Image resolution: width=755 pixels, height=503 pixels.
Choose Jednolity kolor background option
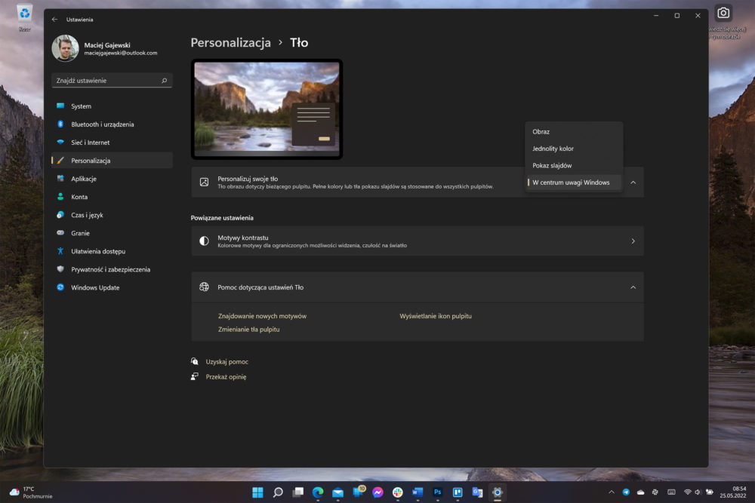point(574,149)
